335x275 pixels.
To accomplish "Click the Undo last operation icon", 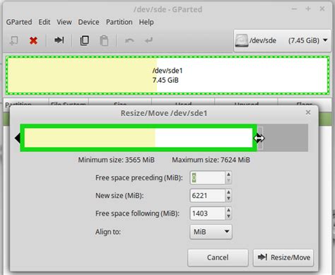I will coord(129,40).
